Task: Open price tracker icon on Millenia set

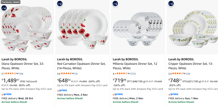Action: tap(115, 3)
